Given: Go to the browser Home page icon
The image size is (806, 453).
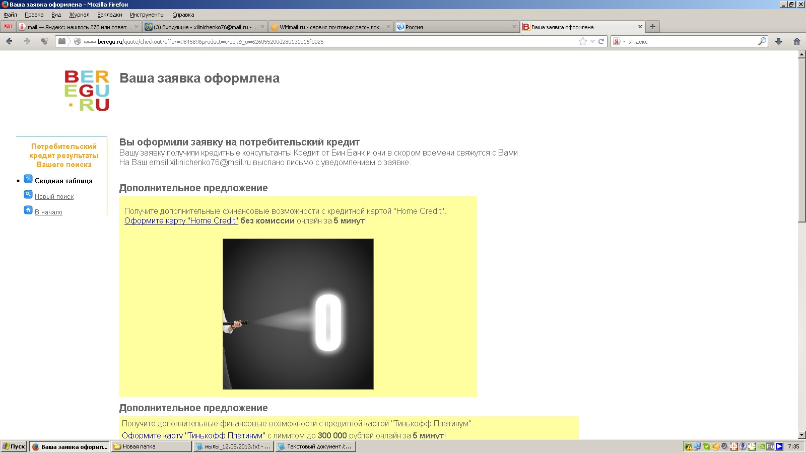Looking at the screenshot, I should coord(797,41).
